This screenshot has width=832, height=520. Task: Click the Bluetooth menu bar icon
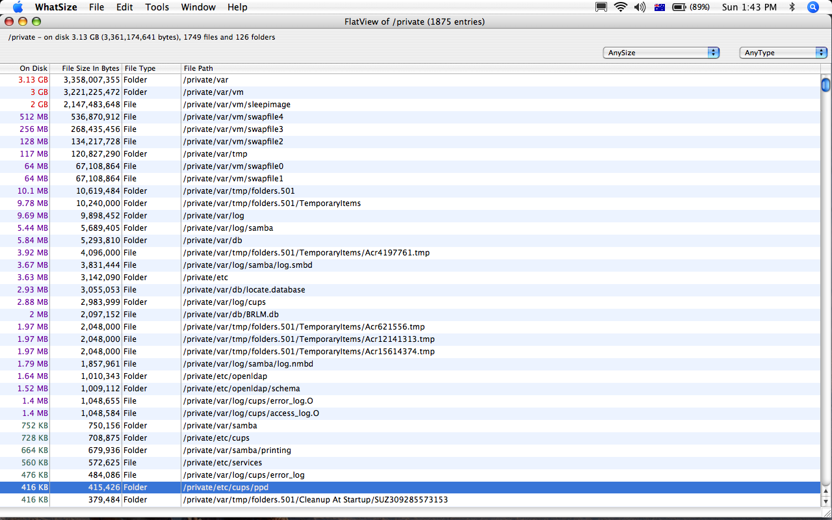[792, 7]
